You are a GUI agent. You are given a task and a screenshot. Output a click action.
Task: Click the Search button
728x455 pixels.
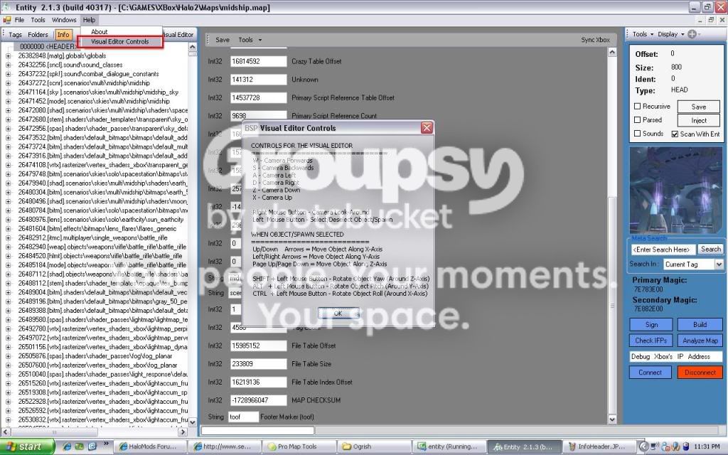pyautogui.click(x=710, y=250)
